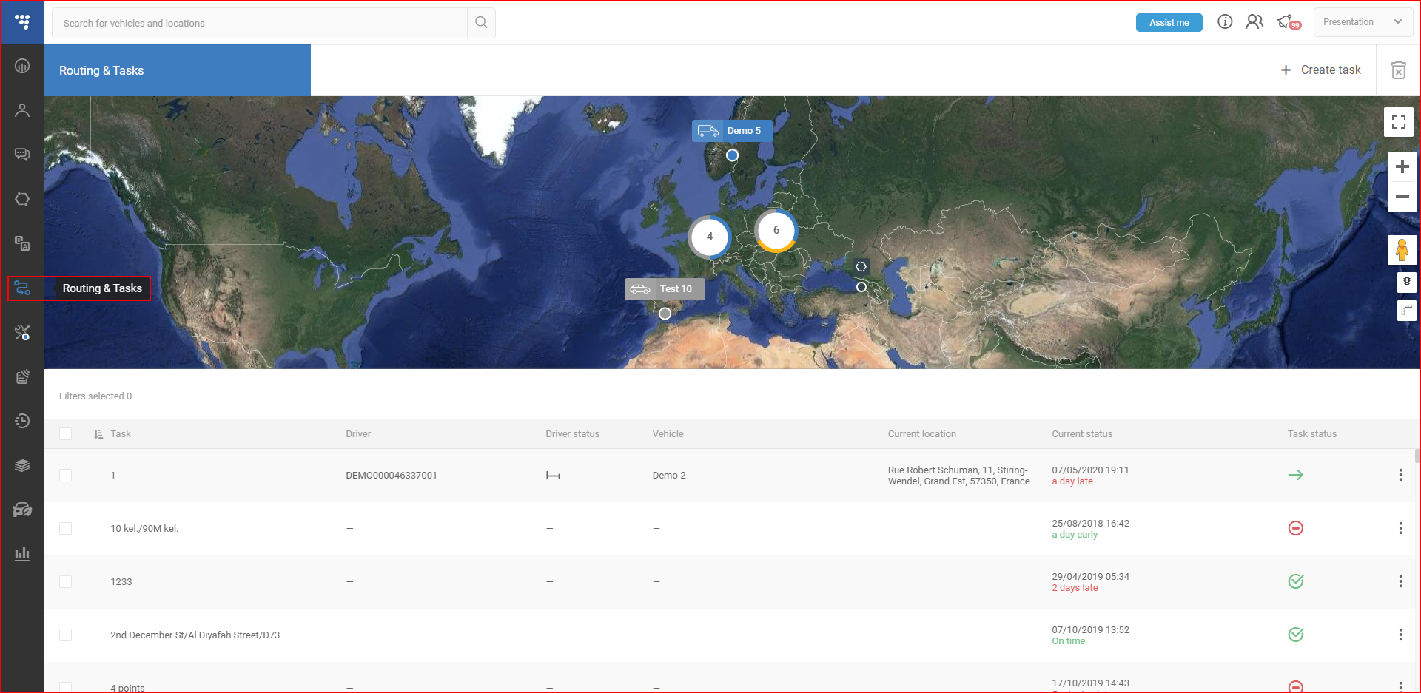Click the app logo in the top-left corner
Screen dimensions: 1421x693
22,22
